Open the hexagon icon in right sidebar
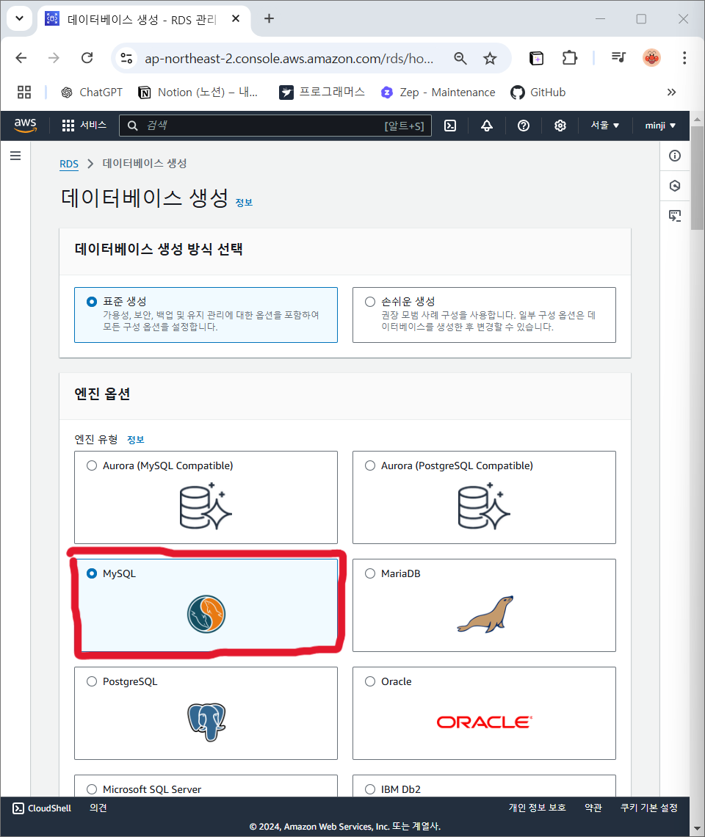This screenshot has width=705, height=837. pos(675,186)
